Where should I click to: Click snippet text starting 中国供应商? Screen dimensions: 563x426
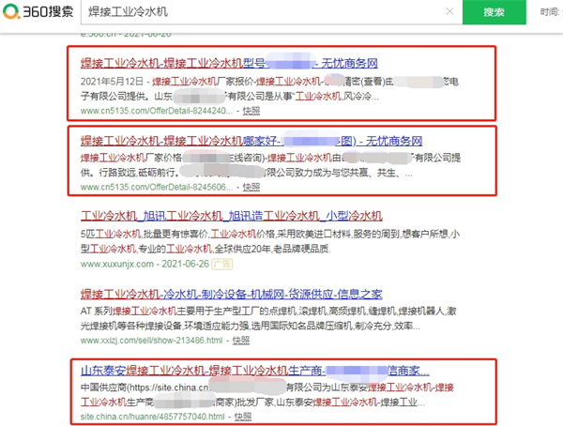coord(267,395)
